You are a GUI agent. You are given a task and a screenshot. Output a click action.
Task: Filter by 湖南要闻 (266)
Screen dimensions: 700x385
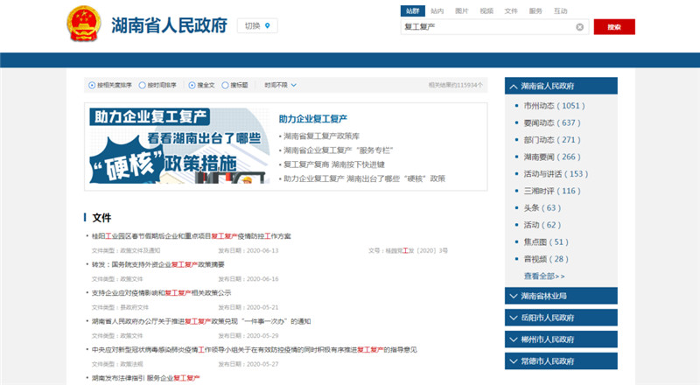click(x=552, y=157)
